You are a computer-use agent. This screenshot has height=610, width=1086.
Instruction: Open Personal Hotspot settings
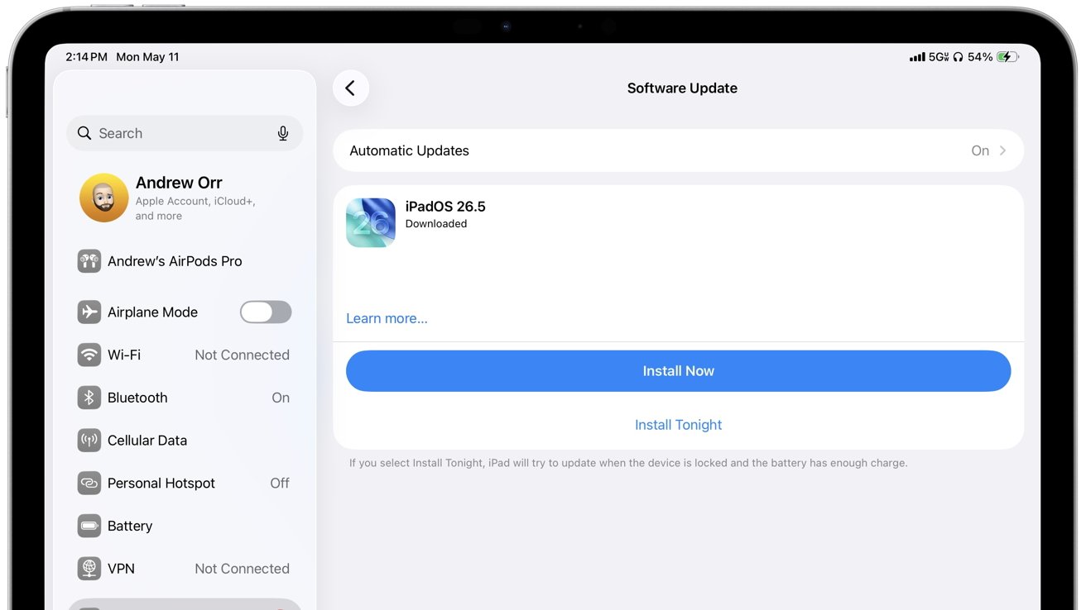click(x=185, y=484)
